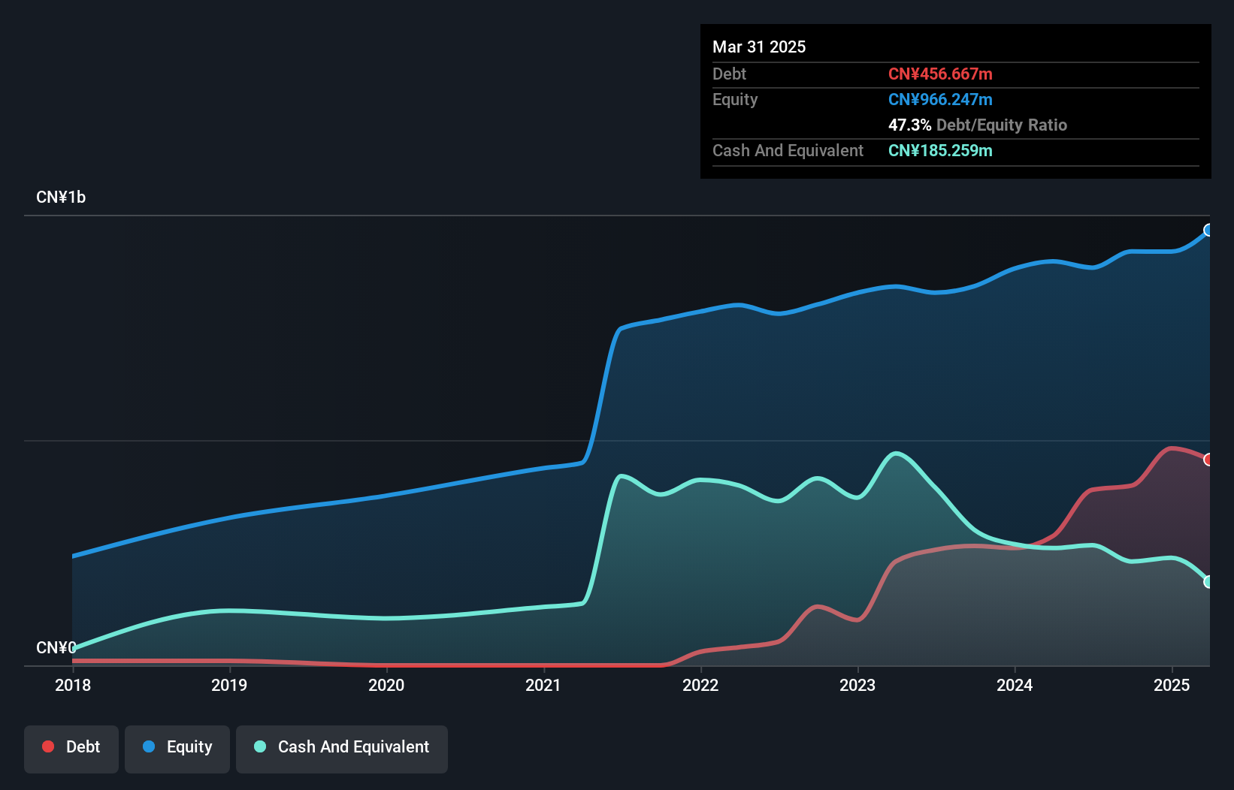The width and height of the screenshot is (1234, 790).
Task: Click the 2021 x-axis label
Action: pyautogui.click(x=543, y=685)
